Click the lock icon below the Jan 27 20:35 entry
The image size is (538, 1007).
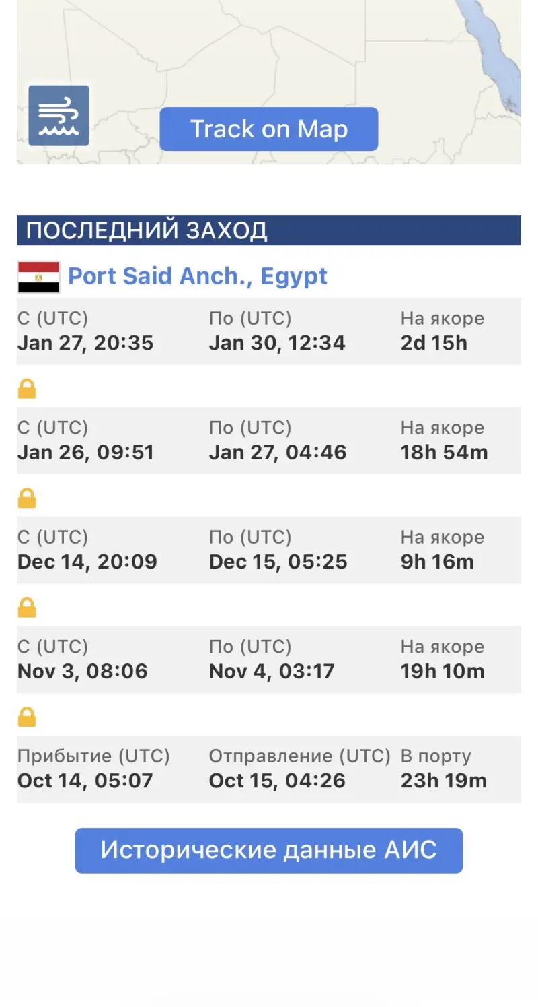pos(27,389)
